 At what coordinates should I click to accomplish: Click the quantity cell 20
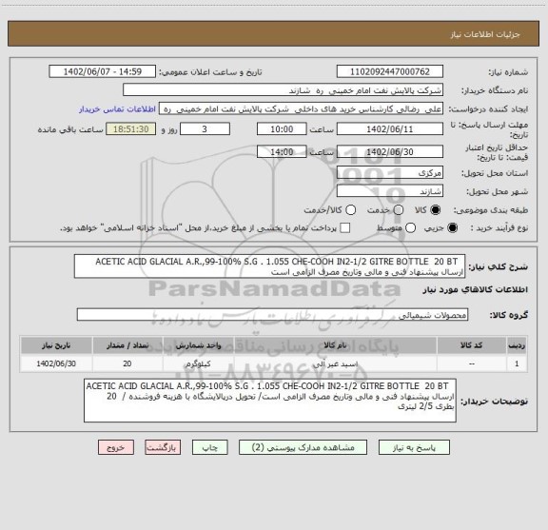point(127,363)
